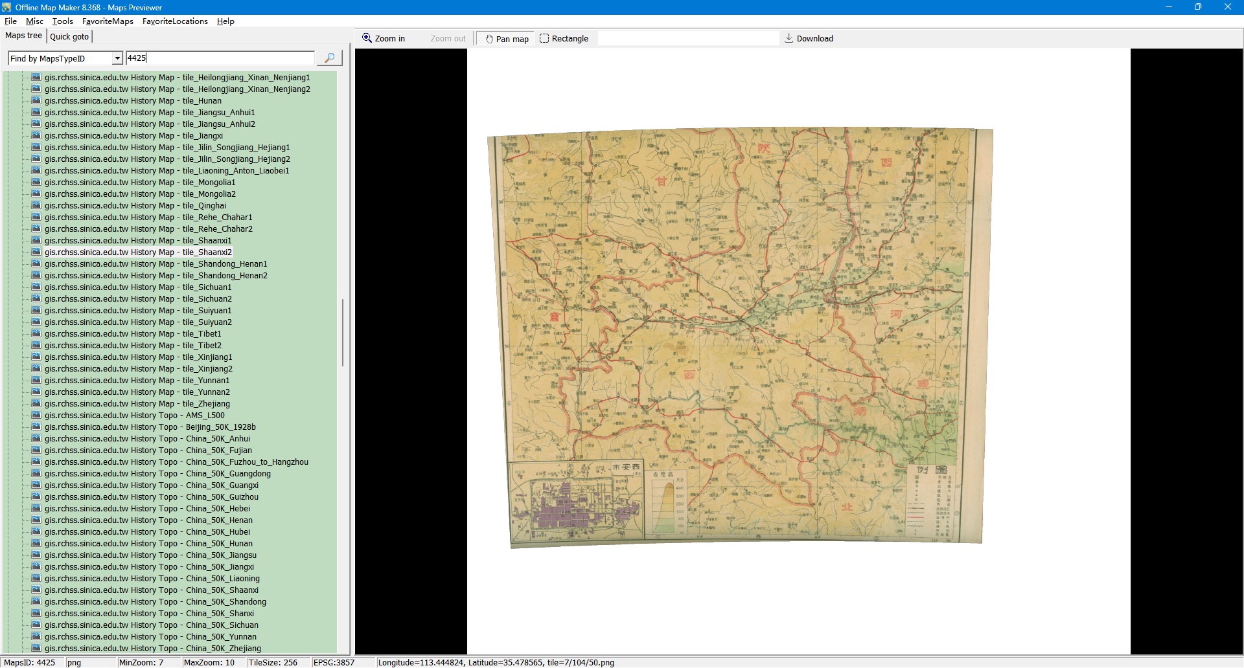Click the map icon beside tile_Qinghai
Screen dimensions: 1244x668
(x=36, y=206)
